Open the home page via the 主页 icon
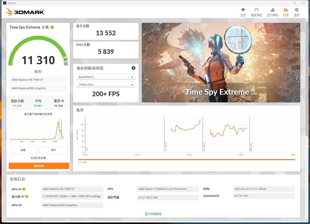 [x=243, y=12]
